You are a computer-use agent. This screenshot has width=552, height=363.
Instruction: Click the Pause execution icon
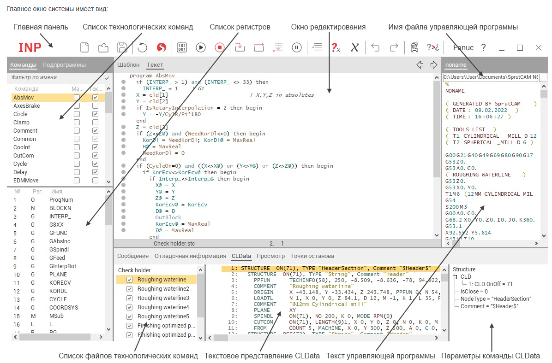[x=297, y=47]
